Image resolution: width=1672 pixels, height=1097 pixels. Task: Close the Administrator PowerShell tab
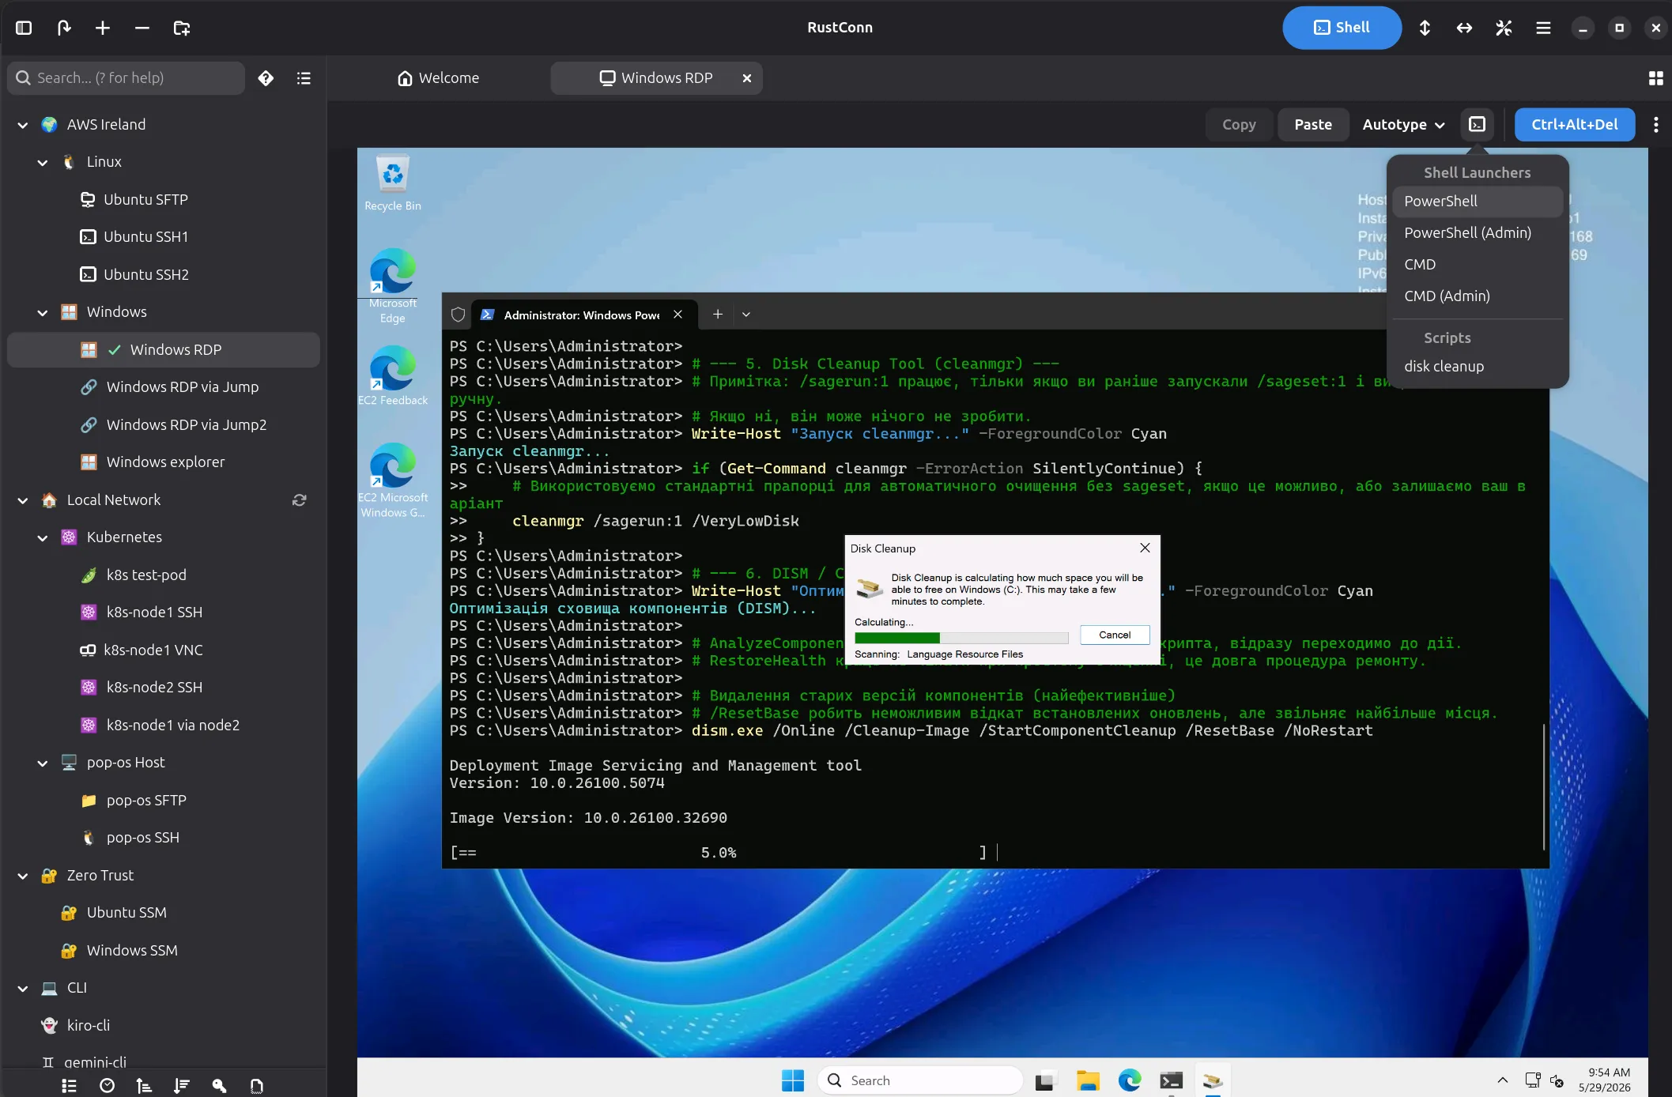677,314
